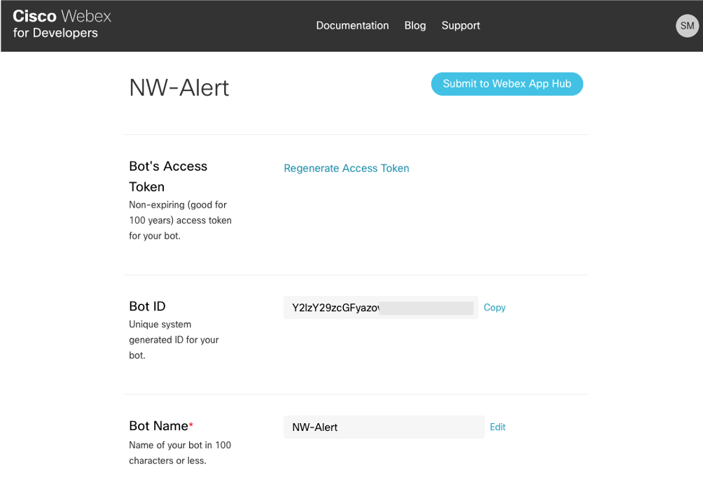Click the 100 characters or less description
This screenshot has width=703, height=498.
coord(180,453)
